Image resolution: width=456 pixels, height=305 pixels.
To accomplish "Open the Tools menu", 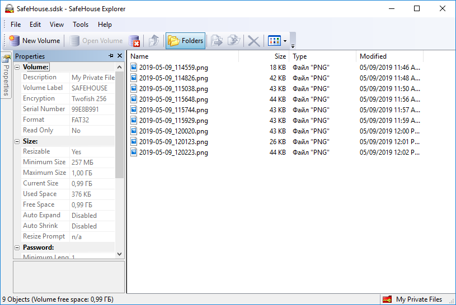I will pyautogui.click(x=81, y=25).
